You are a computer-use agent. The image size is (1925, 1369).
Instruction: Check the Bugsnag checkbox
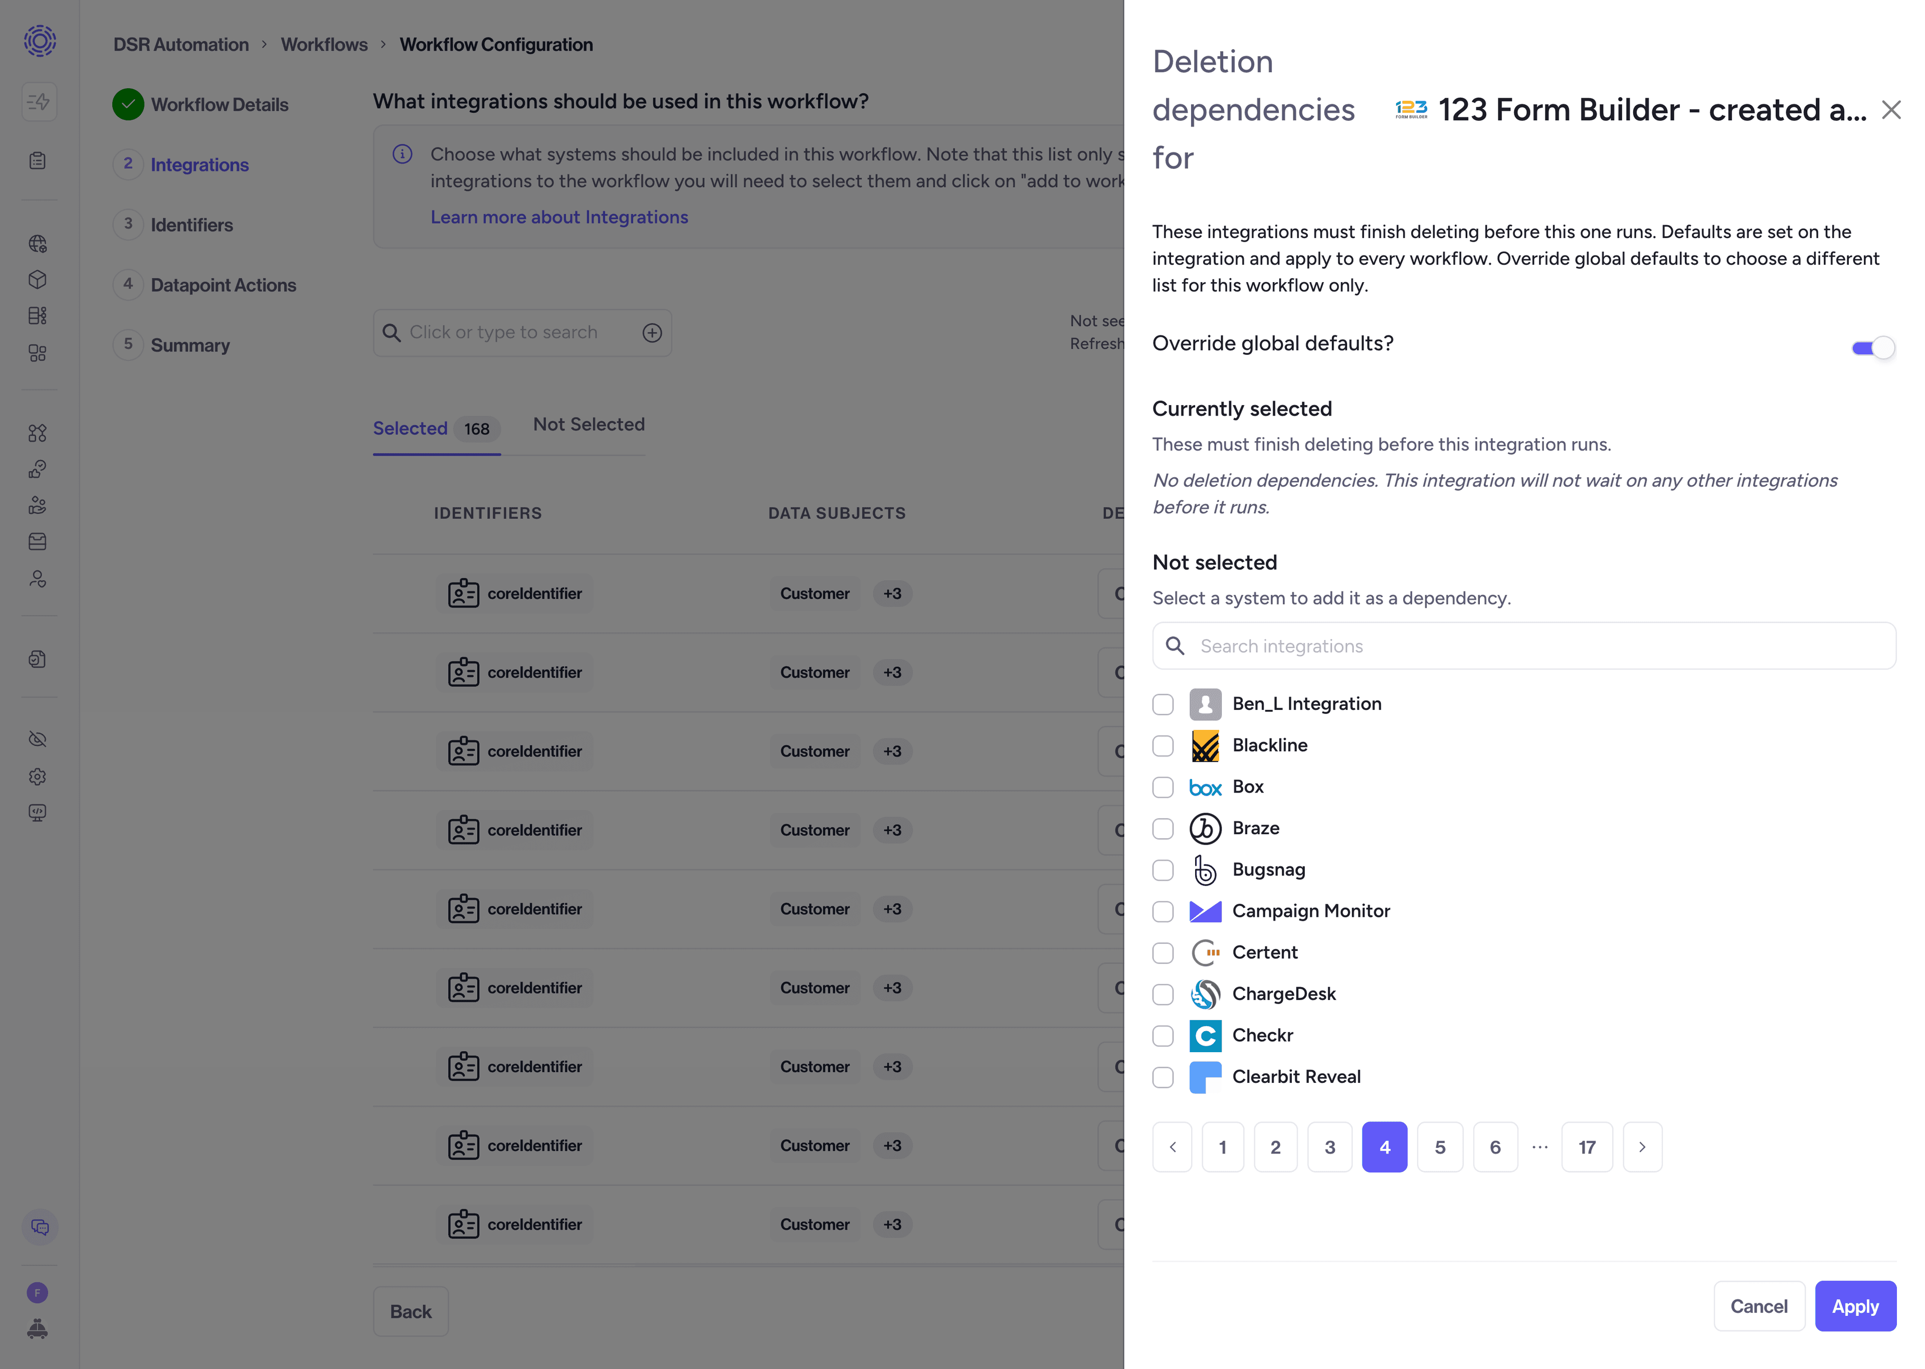[1163, 870]
